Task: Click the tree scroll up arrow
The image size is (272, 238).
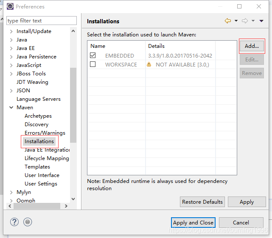Action: pos(73,31)
